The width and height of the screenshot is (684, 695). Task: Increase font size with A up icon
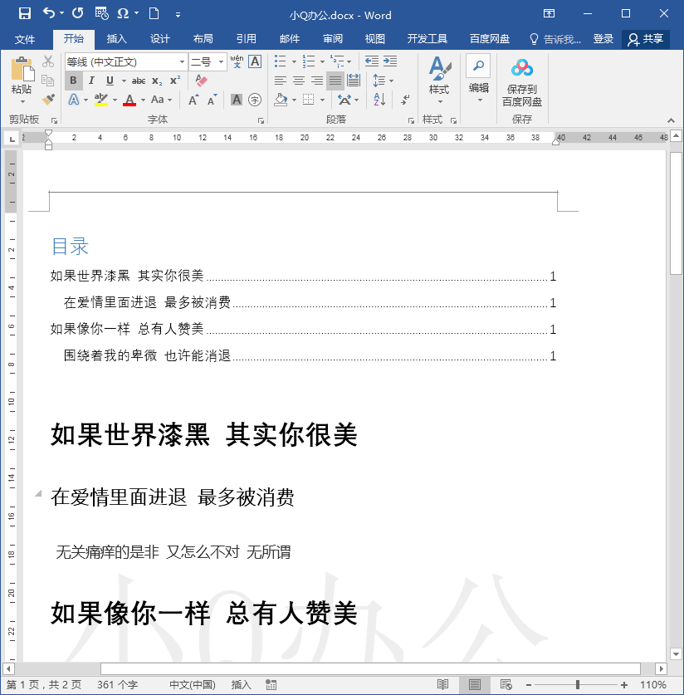(x=193, y=100)
